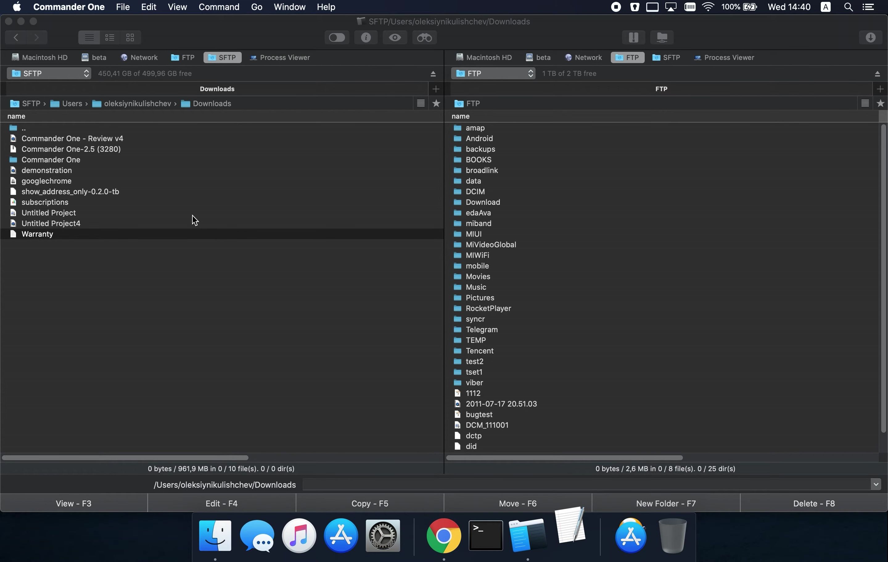The width and height of the screenshot is (888, 562).
Task: Switch to thumbnails grid view icon
Action: point(130,37)
